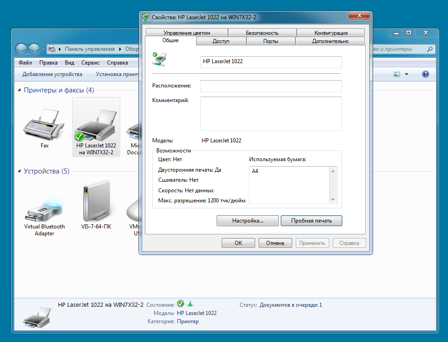Open the Правка menu
Viewport: 448px width, 342px height.
(x=48, y=63)
